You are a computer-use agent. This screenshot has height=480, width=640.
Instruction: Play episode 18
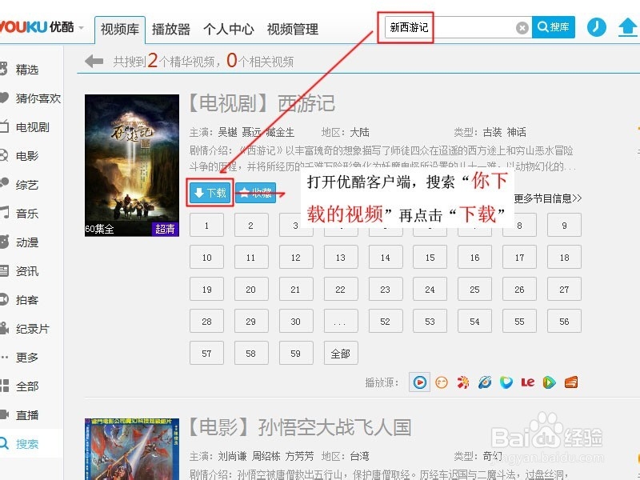tap(564, 257)
